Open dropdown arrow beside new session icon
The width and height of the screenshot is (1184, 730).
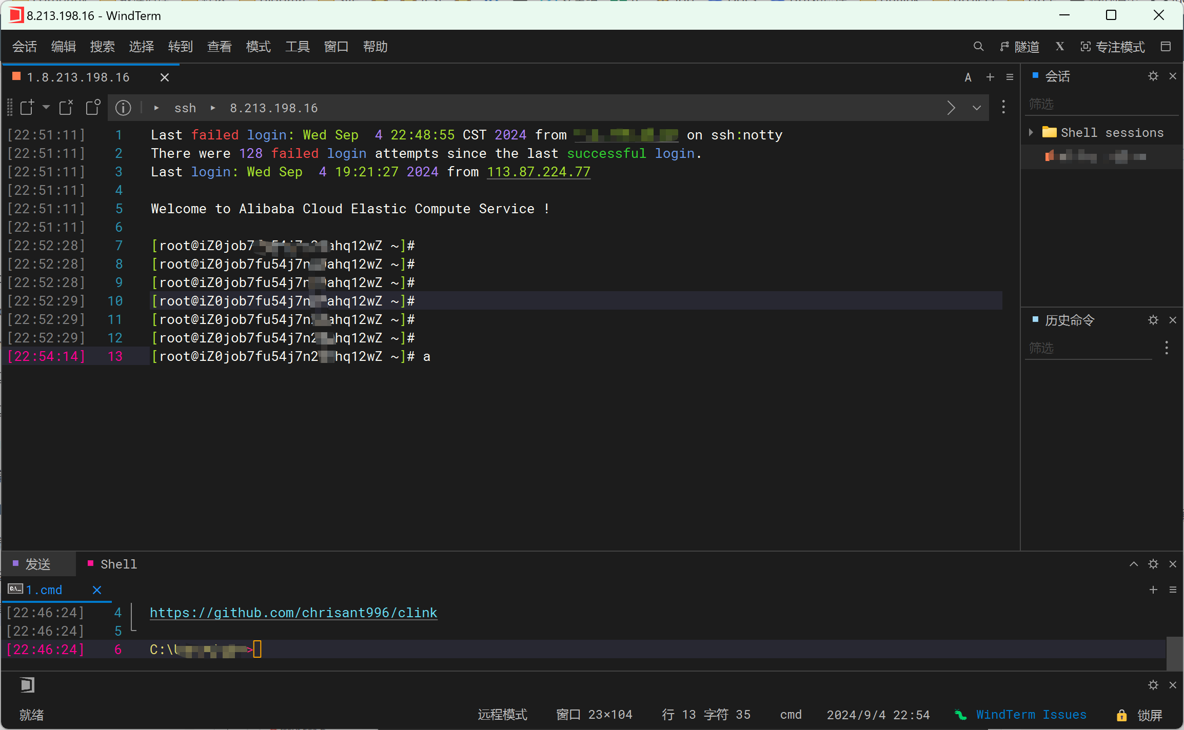pos(46,107)
